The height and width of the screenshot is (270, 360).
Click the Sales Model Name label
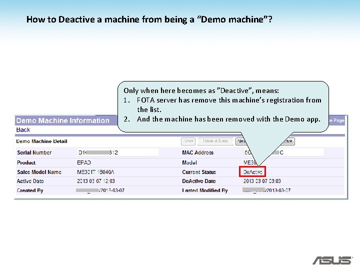[x=39, y=172]
